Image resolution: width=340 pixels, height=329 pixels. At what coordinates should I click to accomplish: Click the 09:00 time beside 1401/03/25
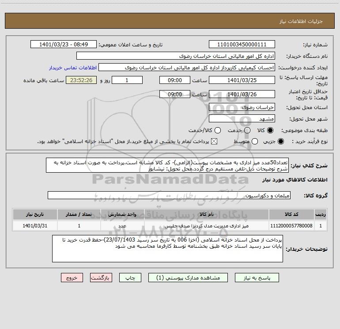tap(175, 80)
